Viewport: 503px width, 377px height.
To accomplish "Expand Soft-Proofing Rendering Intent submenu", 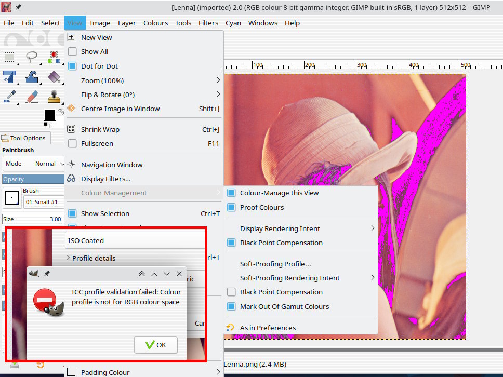I will pos(301,278).
